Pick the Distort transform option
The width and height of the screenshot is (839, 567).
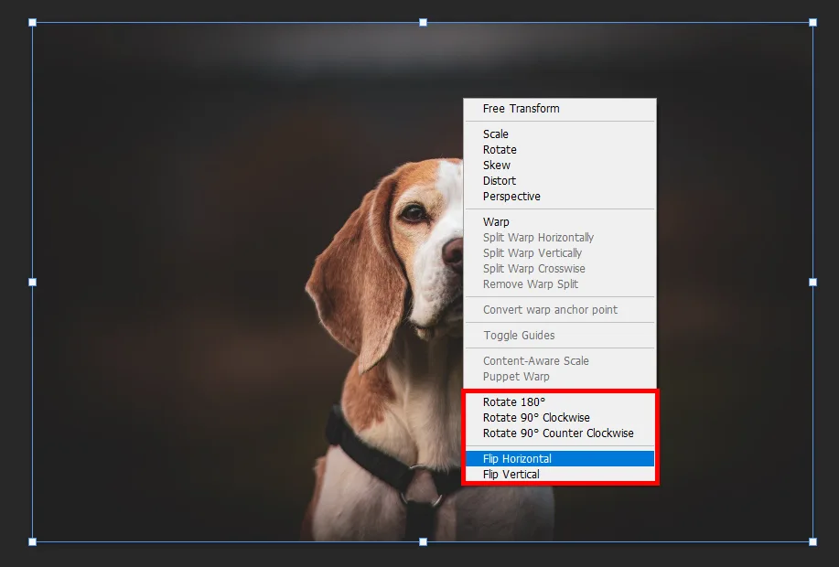tap(560, 181)
